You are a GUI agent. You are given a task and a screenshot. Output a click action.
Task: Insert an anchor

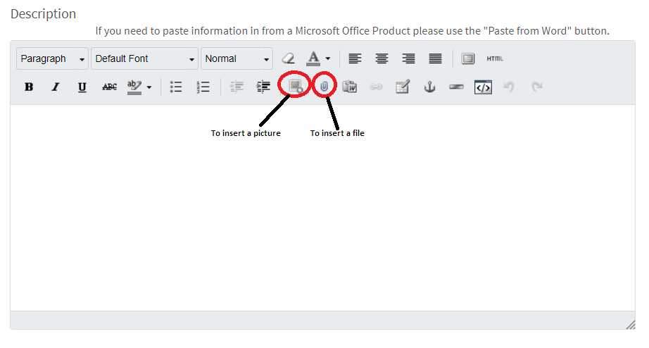point(429,87)
